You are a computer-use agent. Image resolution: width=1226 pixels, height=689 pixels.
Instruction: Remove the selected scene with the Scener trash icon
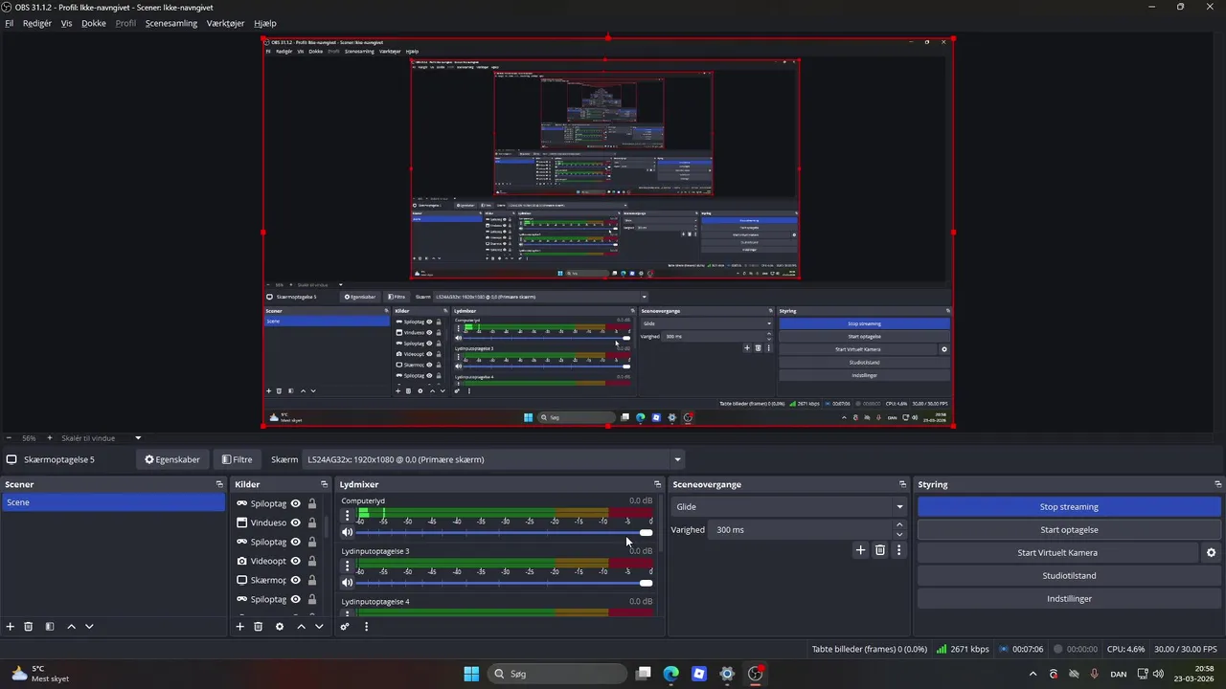(x=29, y=627)
